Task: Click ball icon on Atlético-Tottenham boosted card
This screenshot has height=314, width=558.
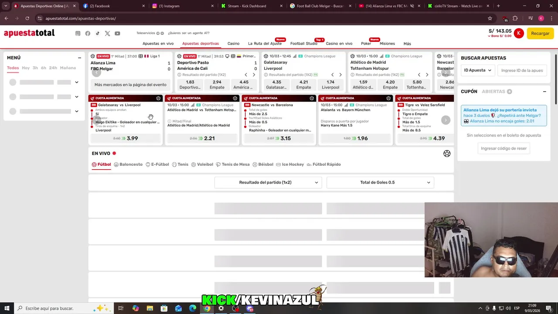Action: click(x=235, y=98)
